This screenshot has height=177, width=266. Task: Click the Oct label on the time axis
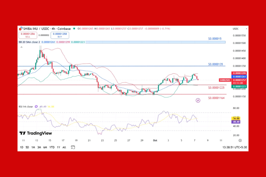155,140
